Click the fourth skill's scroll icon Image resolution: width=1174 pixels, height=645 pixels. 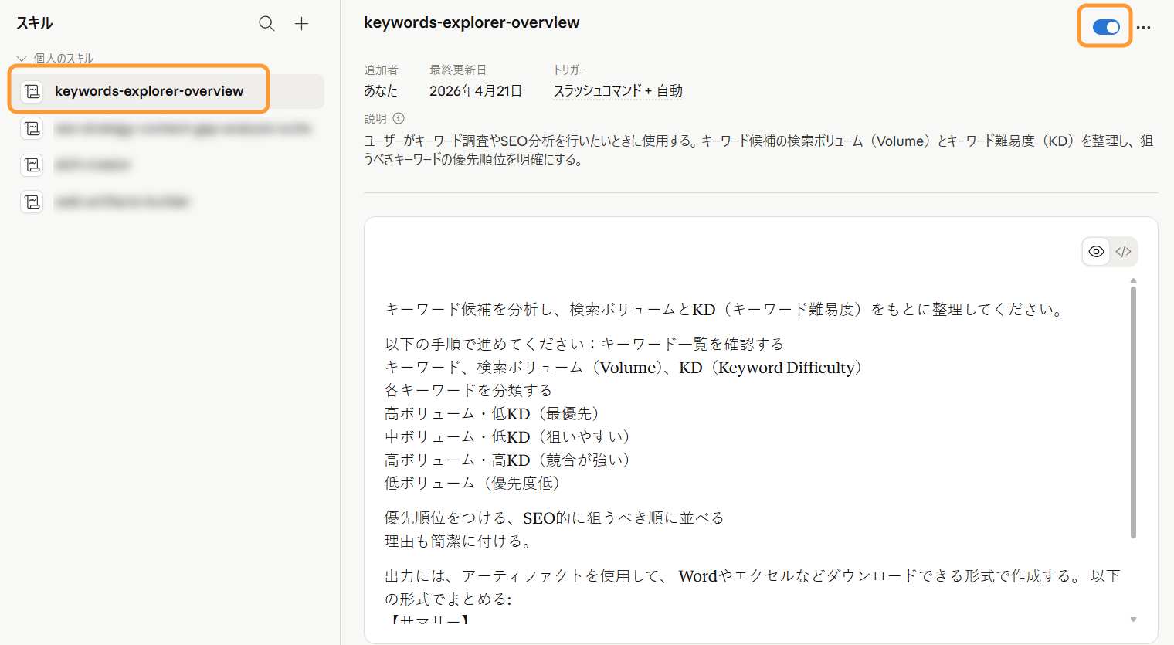[x=32, y=202]
